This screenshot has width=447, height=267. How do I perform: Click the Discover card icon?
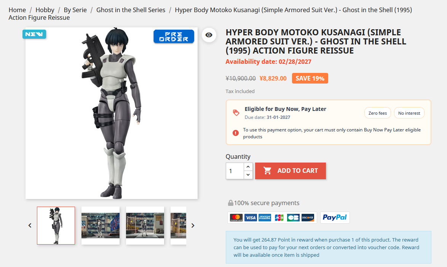(x=308, y=218)
